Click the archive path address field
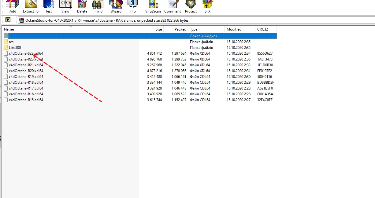The image size is (375, 198). (x=196, y=20)
